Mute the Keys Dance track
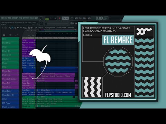166x124 pixels. pos(35,90)
